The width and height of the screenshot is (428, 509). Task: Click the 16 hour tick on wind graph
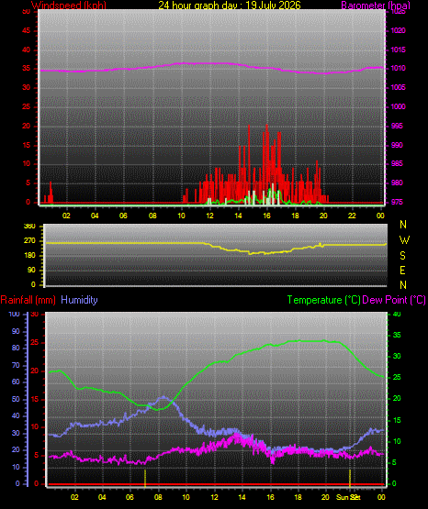[266, 216]
